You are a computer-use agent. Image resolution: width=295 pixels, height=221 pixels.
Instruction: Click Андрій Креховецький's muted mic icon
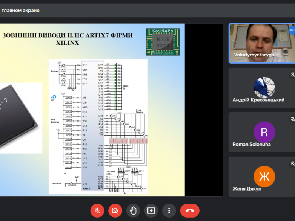(x=292, y=75)
